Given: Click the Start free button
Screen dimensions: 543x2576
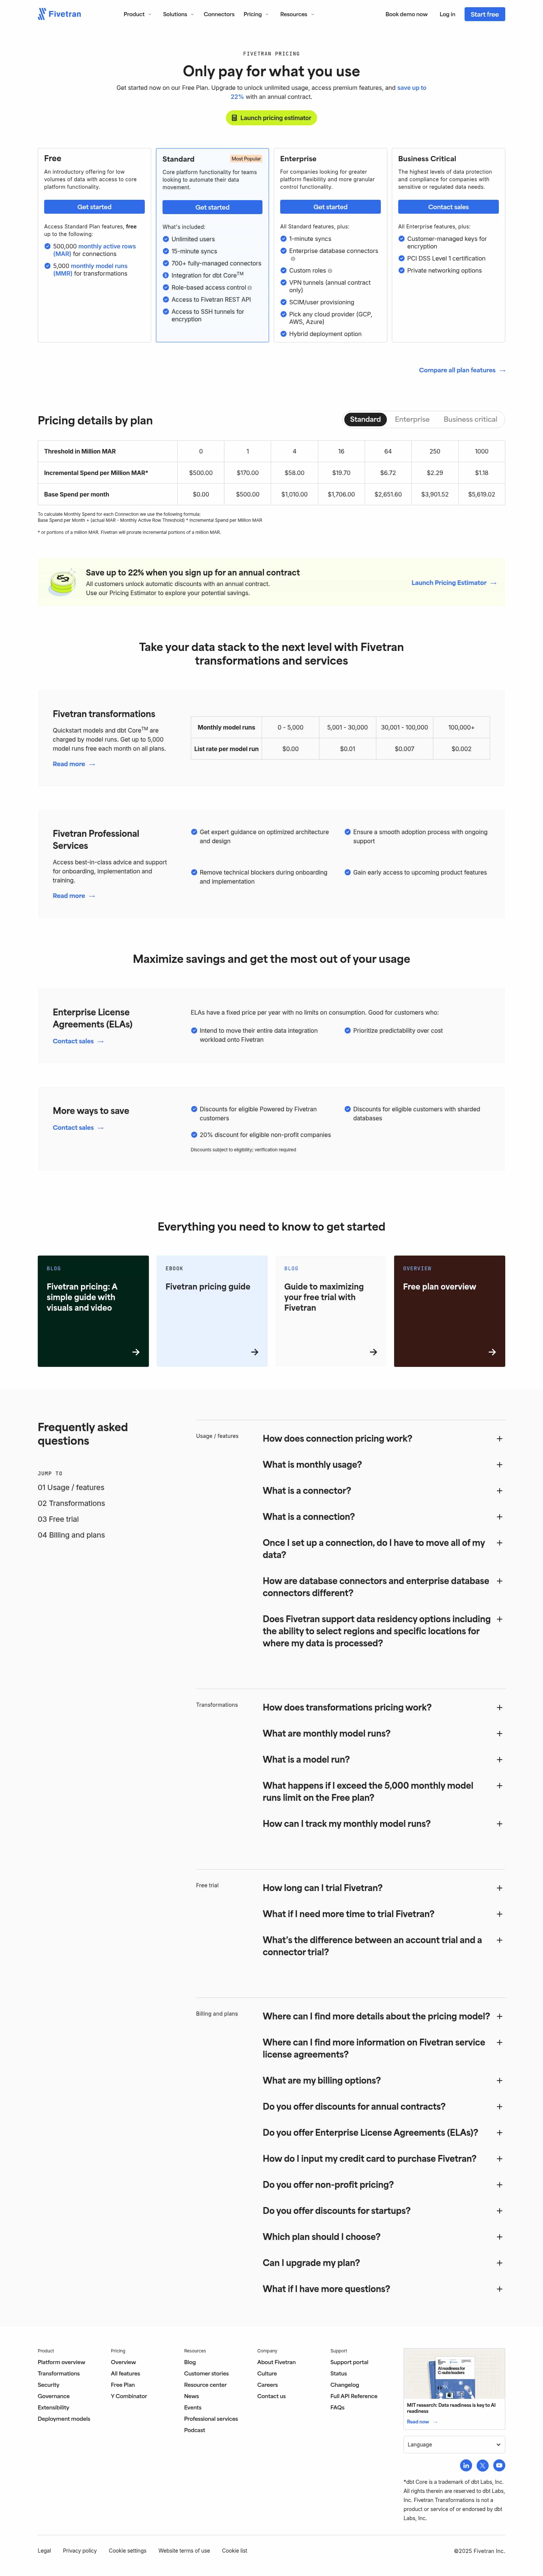Looking at the screenshot, I should pyautogui.click(x=484, y=14).
